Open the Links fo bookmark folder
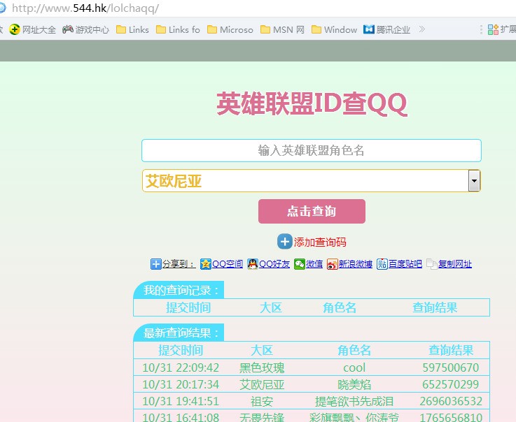The width and height of the screenshot is (516, 422). coord(178,29)
